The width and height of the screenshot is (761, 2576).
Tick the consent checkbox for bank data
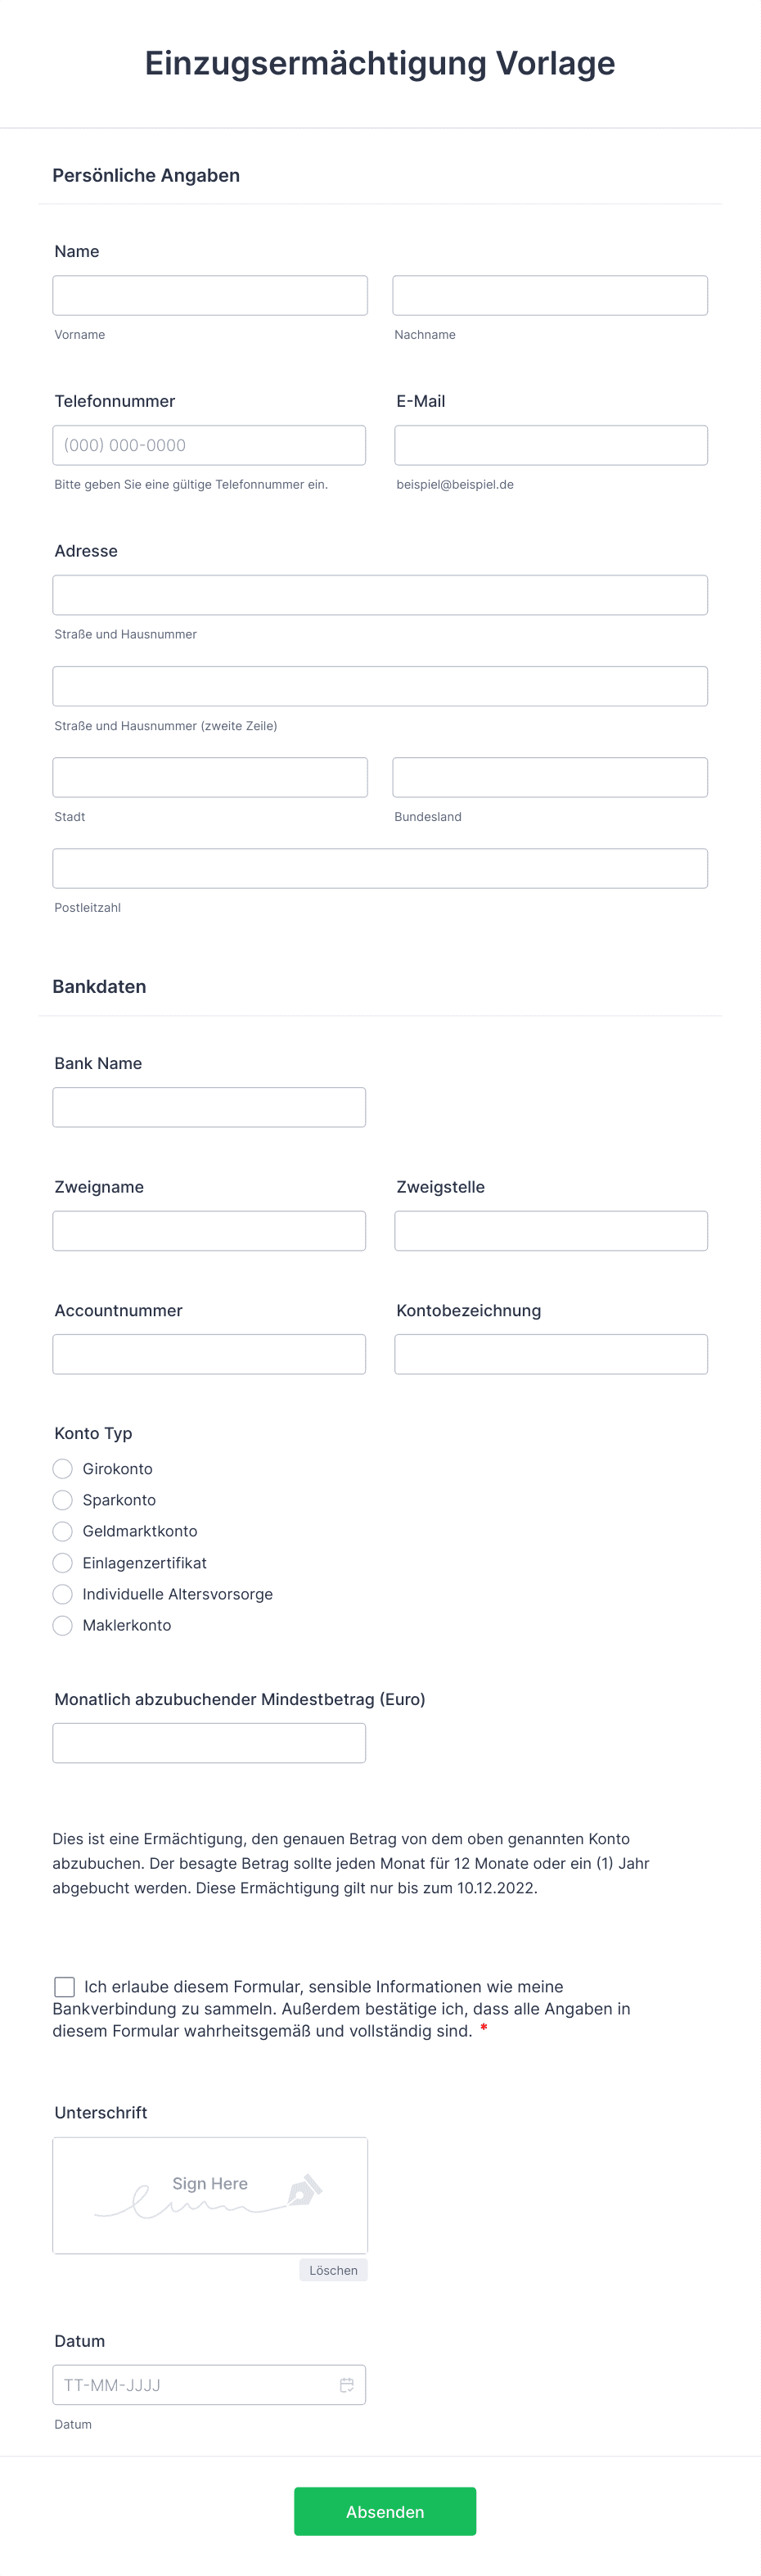tap(64, 1986)
